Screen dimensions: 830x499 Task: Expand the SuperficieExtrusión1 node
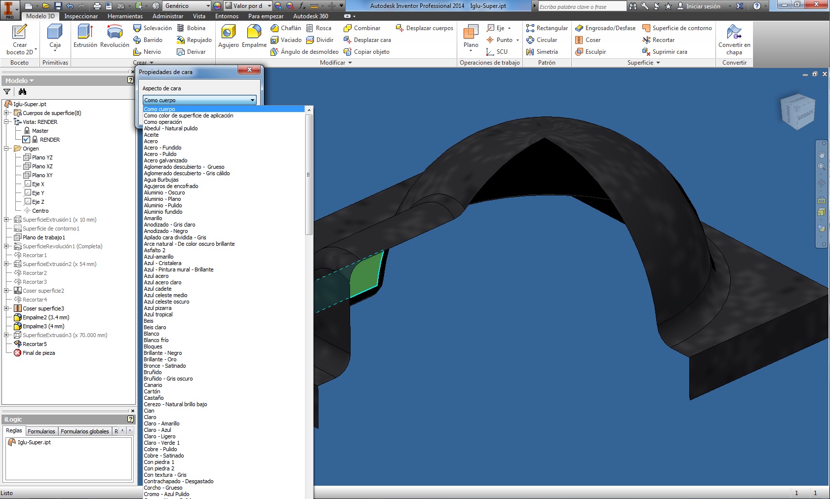(x=6, y=220)
